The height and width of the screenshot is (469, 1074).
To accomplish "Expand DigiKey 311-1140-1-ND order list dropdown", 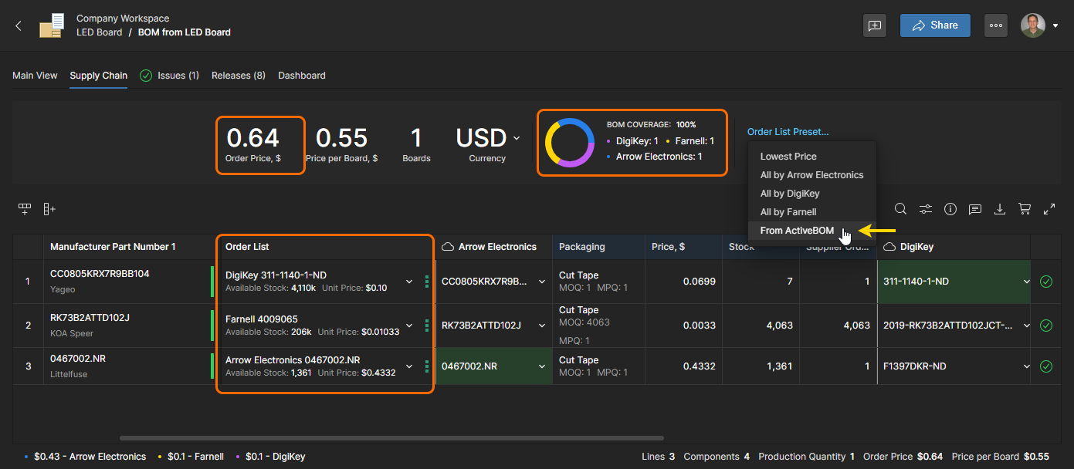I will click(409, 282).
